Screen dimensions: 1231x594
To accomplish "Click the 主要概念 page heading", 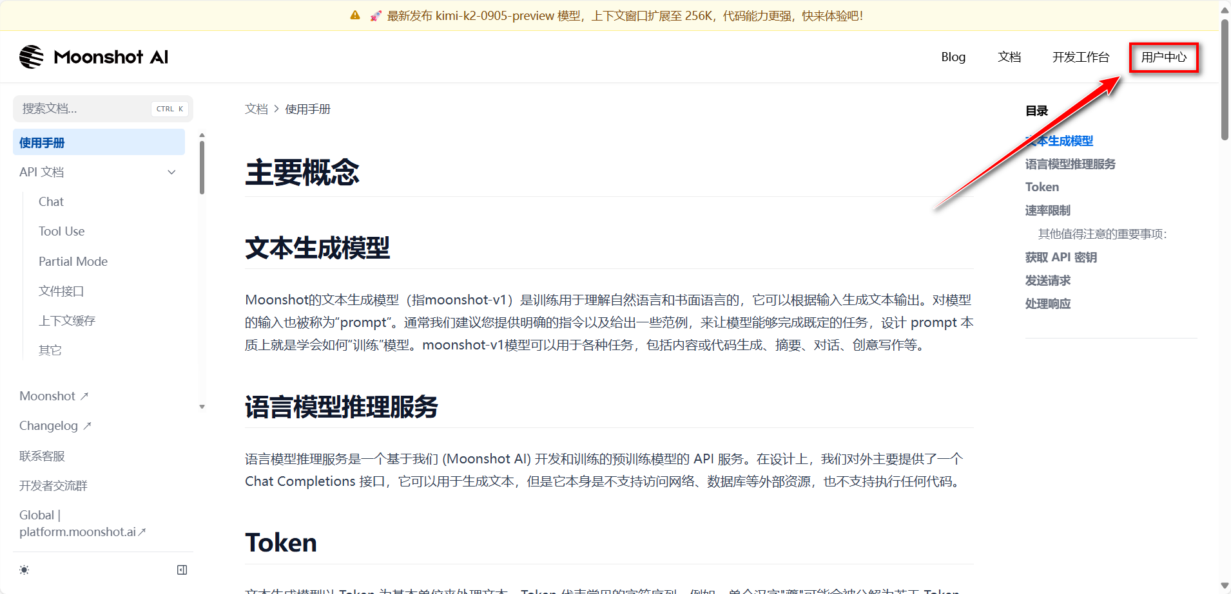I will [302, 172].
